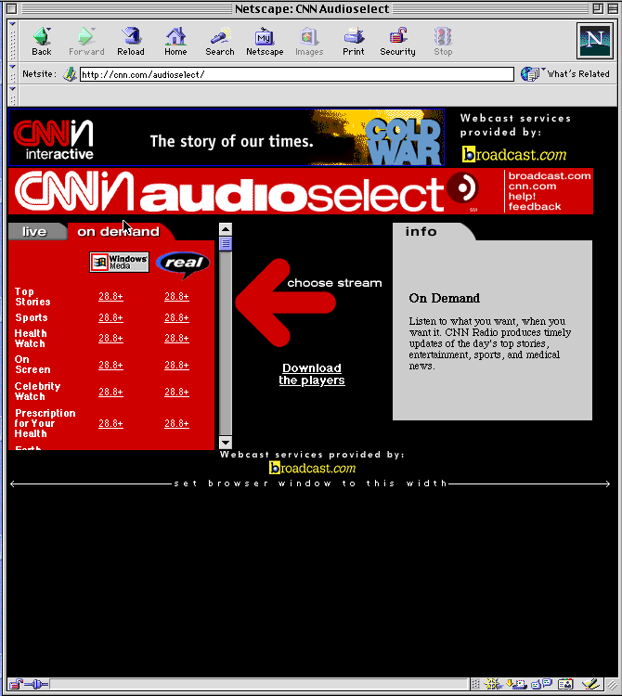The image size is (622, 696).
Task: Go to the Home page
Action: tap(175, 42)
